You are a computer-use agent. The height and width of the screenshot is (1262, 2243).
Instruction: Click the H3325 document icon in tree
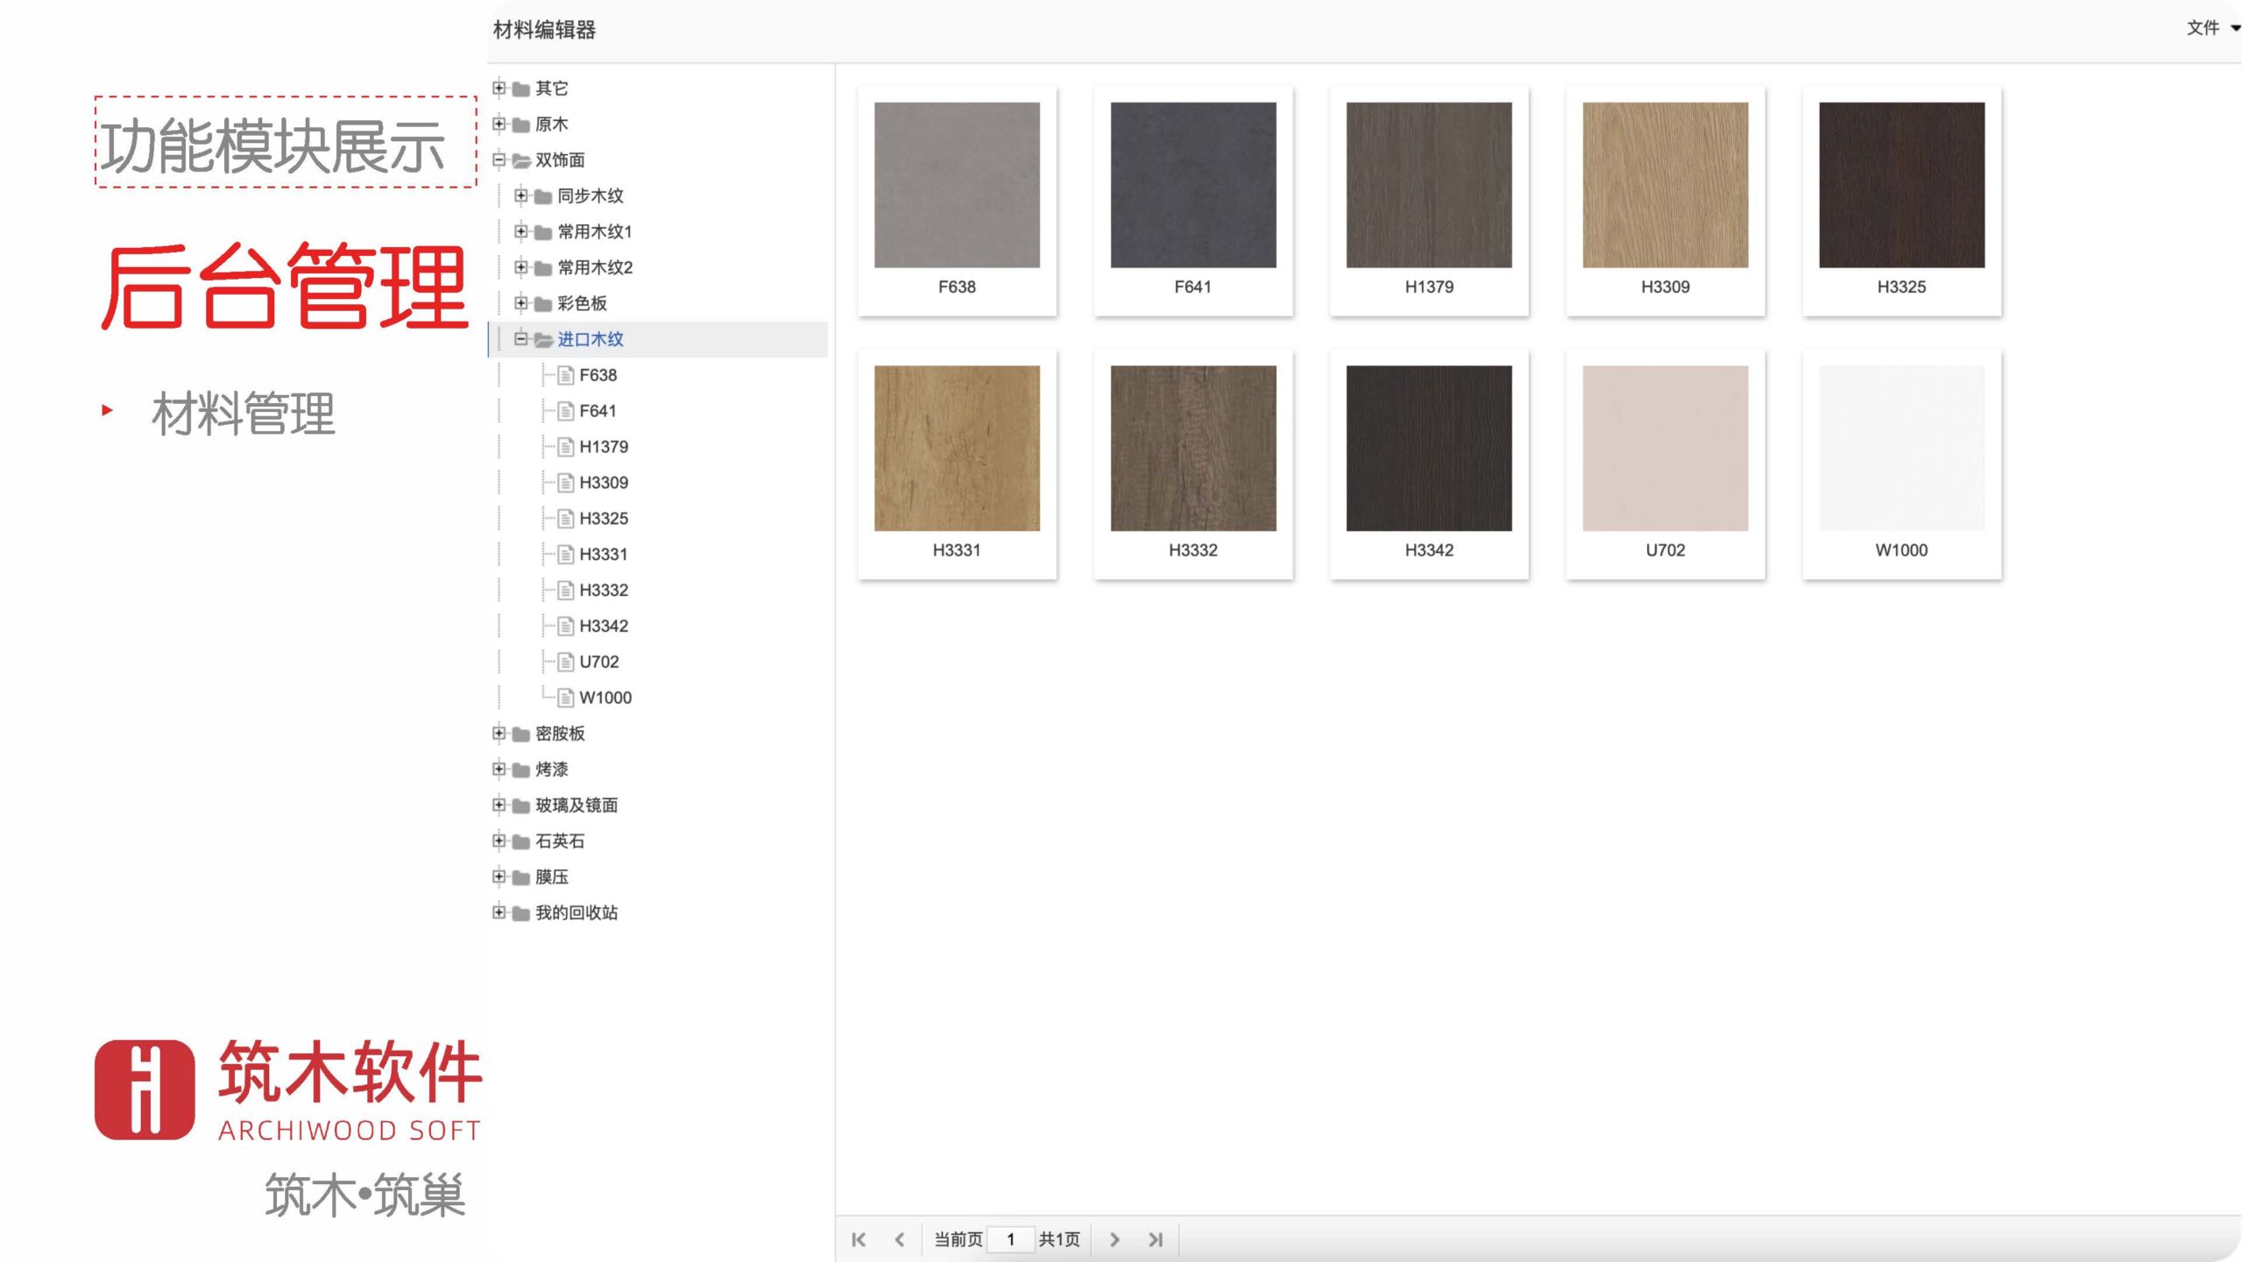(x=566, y=519)
